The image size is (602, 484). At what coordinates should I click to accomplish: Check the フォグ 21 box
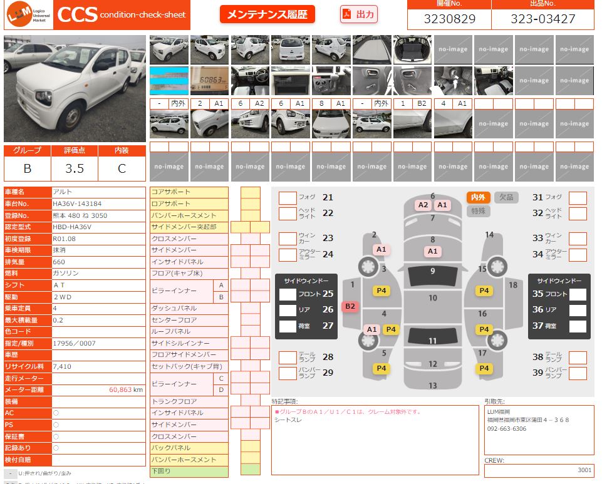[288, 198]
